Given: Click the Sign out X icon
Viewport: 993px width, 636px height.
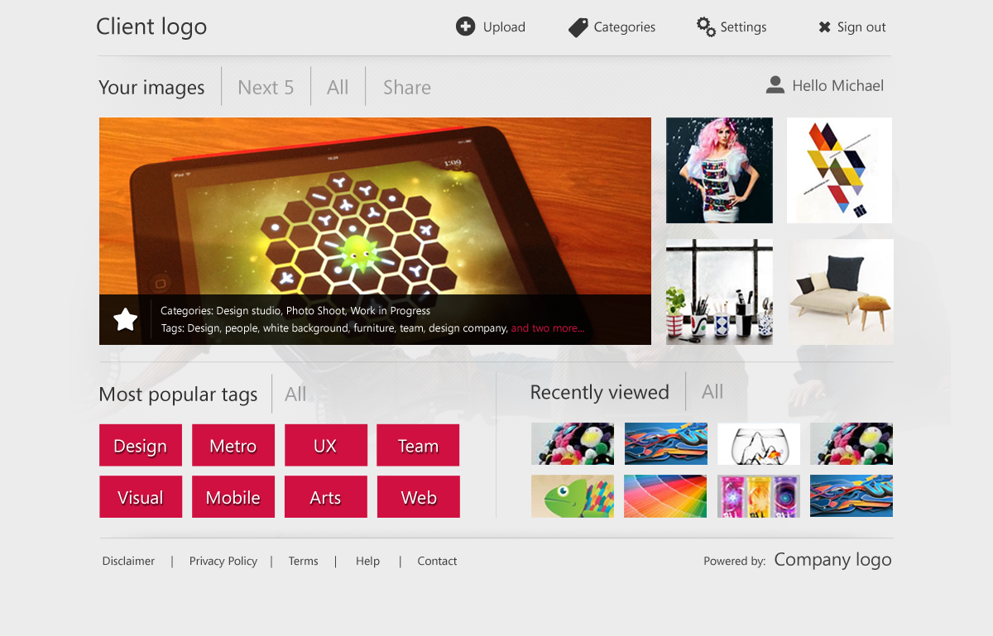Looking at the screenshot, I should coord(824,27).
